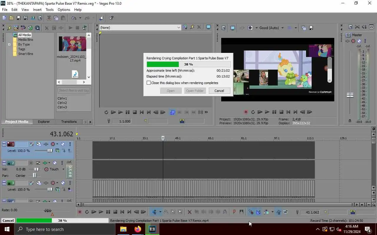Click the Undo arrow icon
377x235 pixels.
(x=74, y=18)
